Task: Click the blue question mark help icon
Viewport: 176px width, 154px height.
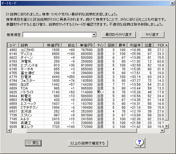Action: 140,143
